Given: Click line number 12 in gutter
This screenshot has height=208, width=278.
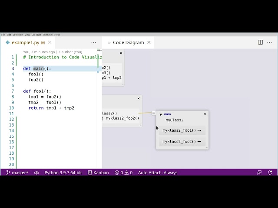Looking at the screenshot, I should point(12,120).
